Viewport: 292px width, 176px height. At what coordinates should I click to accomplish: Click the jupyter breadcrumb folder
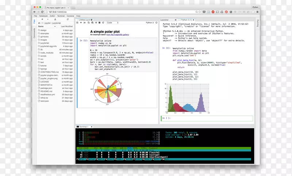coord(48,23)
